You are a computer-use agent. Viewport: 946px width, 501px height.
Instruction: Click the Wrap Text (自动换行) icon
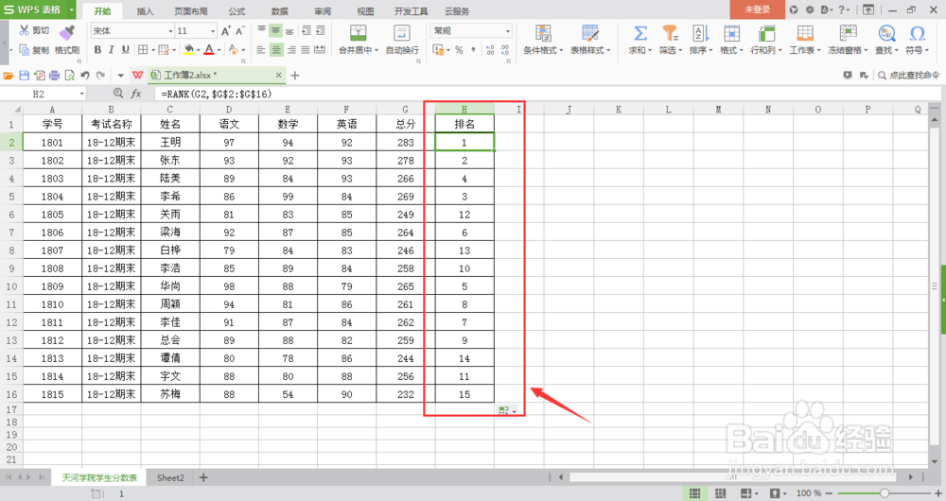(402, 33)
